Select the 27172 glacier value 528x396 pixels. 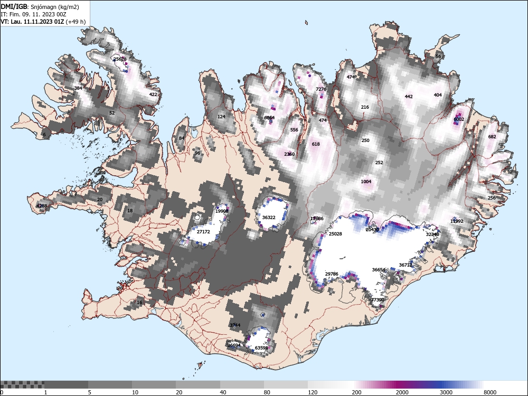point(203,232)
